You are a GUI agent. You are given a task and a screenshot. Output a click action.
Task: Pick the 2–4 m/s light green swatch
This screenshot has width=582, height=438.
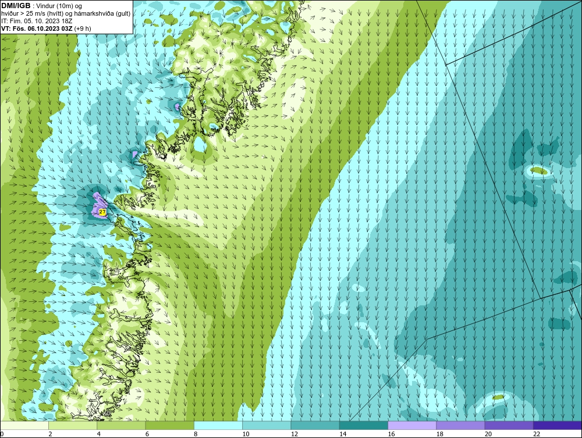click(73, 425)
